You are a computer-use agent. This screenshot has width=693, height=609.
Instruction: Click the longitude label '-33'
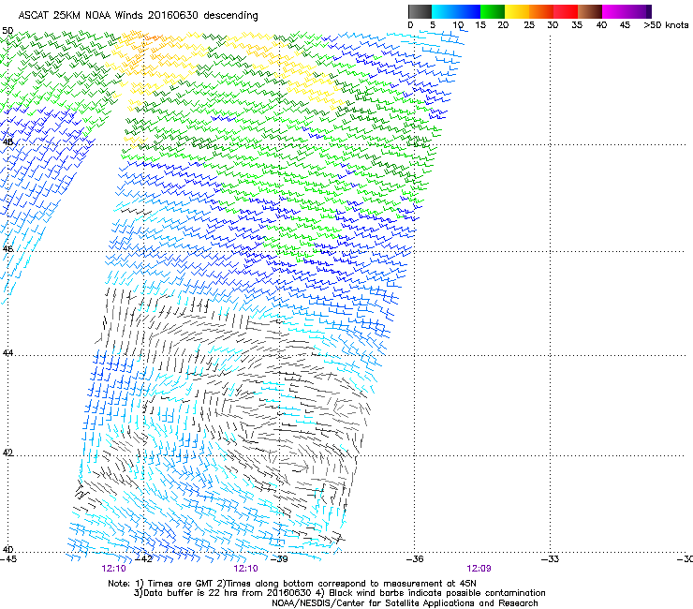point(550,559)
